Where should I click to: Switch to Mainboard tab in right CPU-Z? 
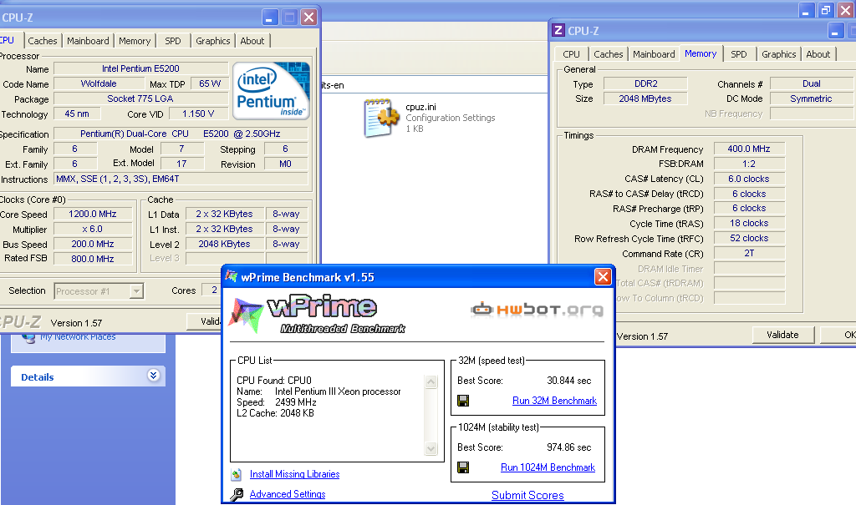(x=654, y=54)
